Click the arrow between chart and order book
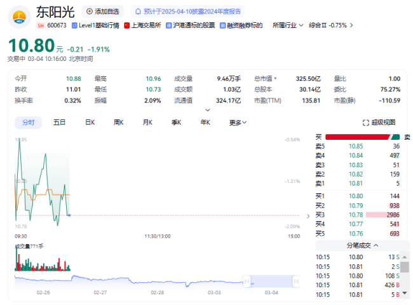This screenshot has width=413, height=305. pos(308,216)
